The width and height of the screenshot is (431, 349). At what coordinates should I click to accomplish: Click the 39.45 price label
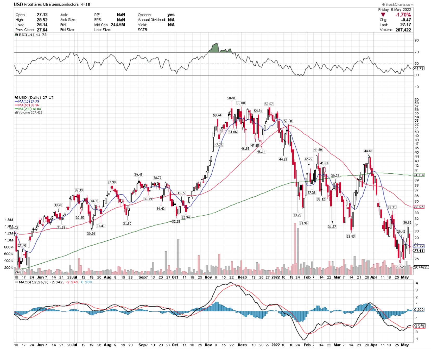coord(138,174)
